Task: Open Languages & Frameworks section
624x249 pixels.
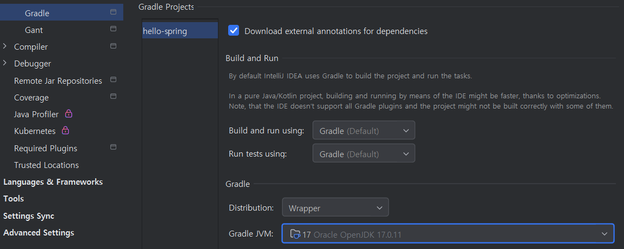Action: [x=53, y=182]
